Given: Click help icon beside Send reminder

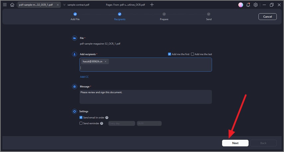Looking at the screenshot, I should click(101, 123).
